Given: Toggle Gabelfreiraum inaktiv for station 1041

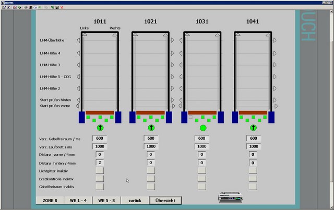Looking at the screenshot, I should point(254,186).
